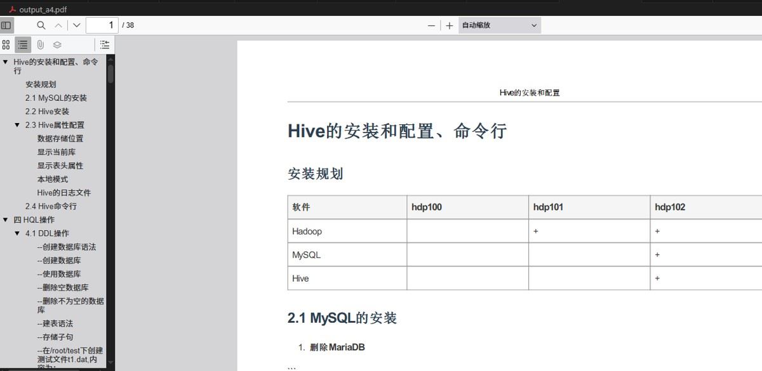Open the page thumbnails panel
Viewport: 762px width, 371px height.
coord(5,44)
